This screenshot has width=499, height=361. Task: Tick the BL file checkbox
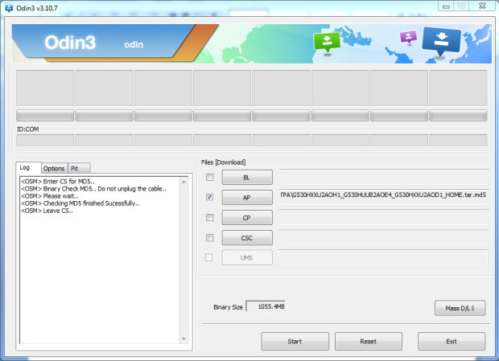click(210, 177)
